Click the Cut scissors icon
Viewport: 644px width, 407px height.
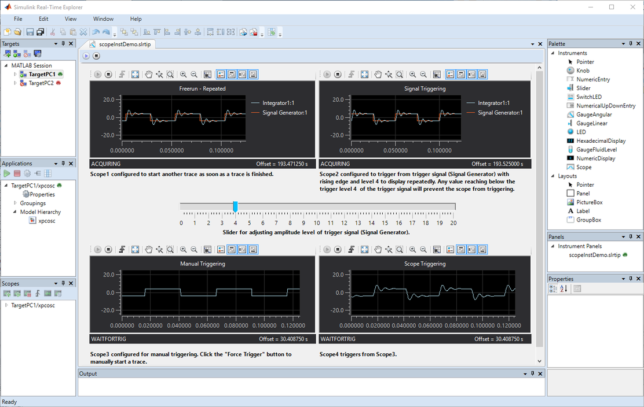pos(53,32)
